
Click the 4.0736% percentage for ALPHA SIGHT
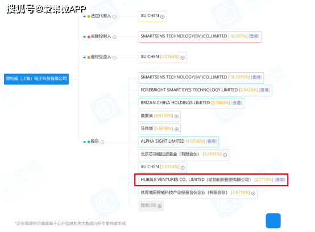[x=195, y=141]
